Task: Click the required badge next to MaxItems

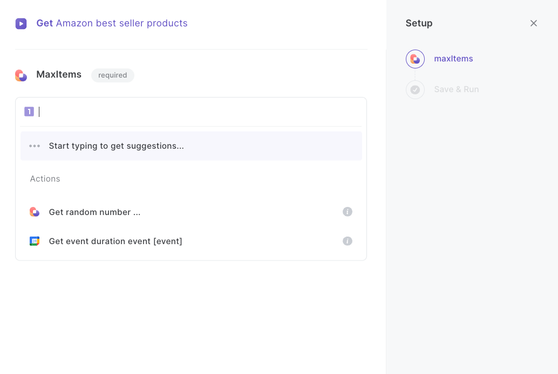Action: click(x=112, y=75)
